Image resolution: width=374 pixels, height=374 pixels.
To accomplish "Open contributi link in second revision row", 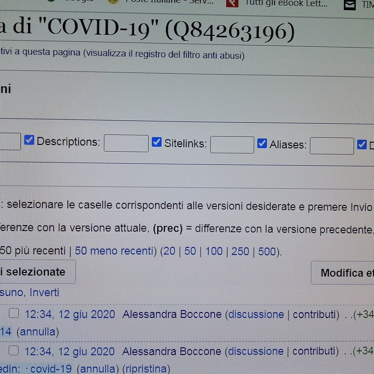I will click(x=314, y=351).
